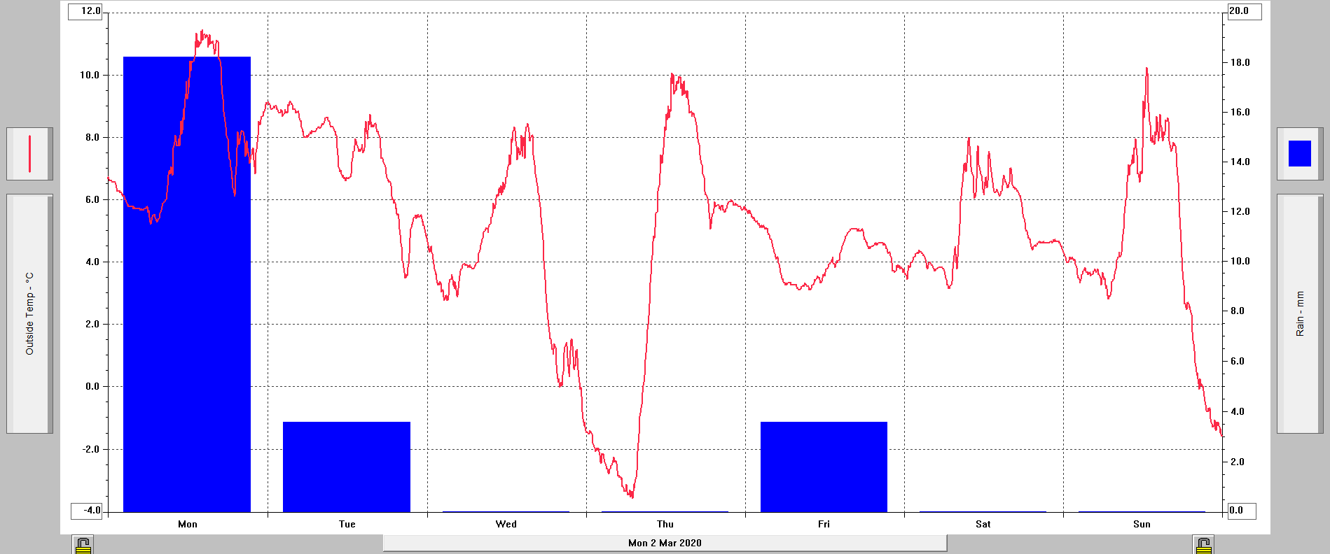Edit the 0.0 rain axis minimum box
Viewport: 1330px width, 554px height.
(1240, 511)
